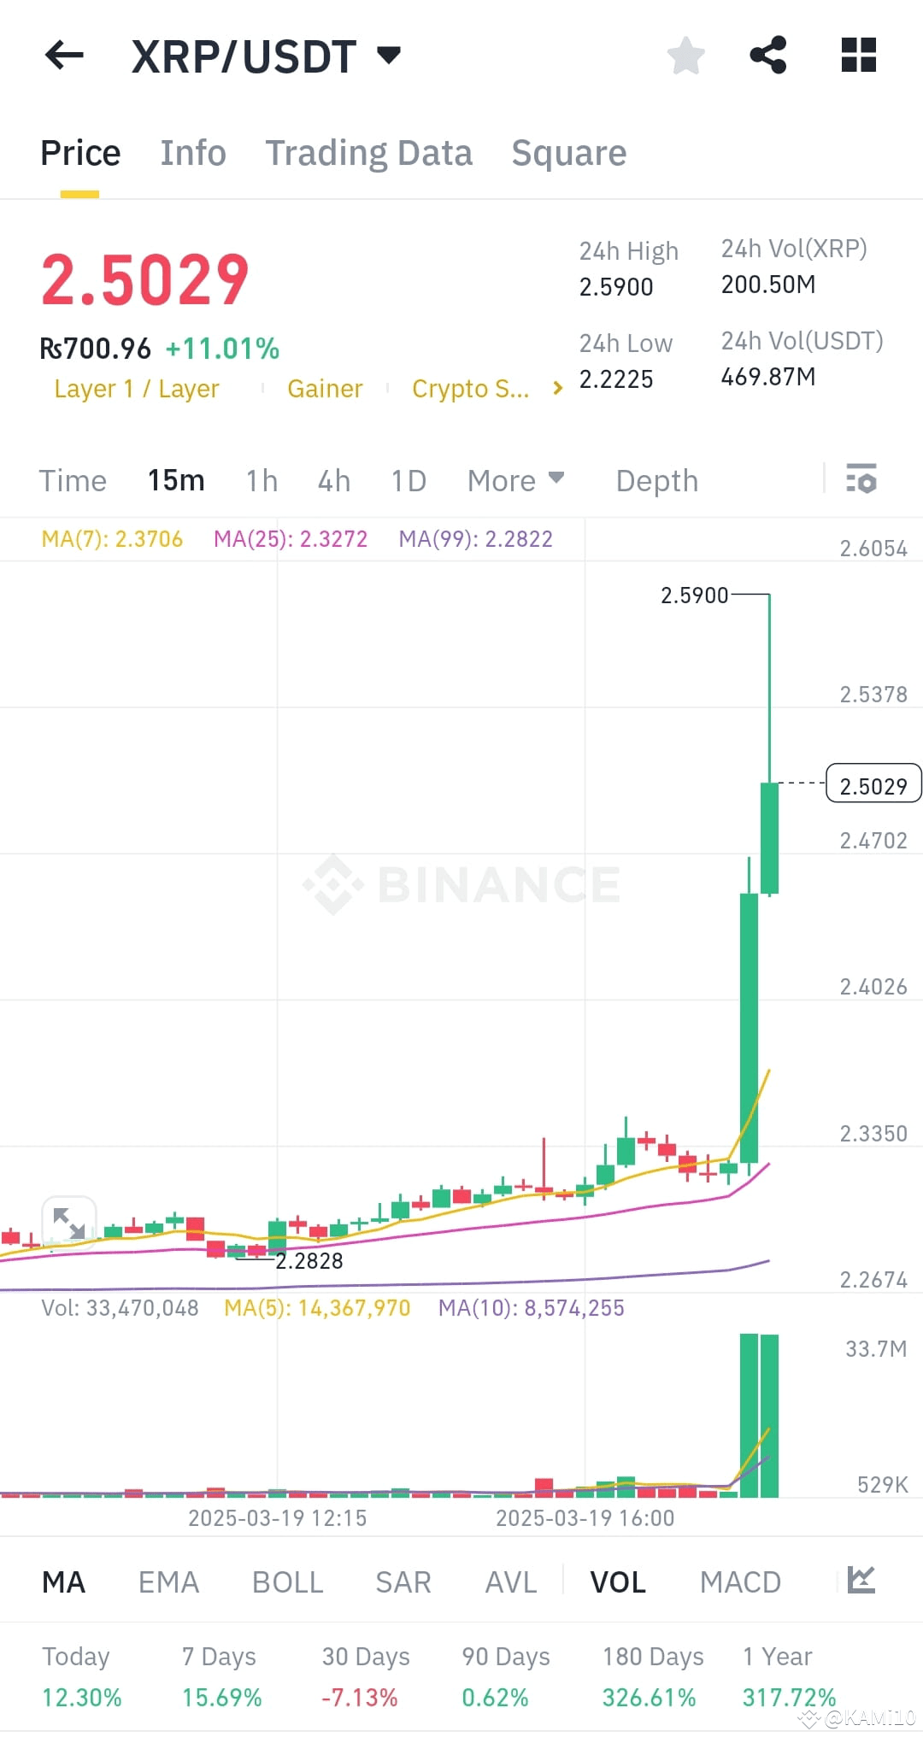The width and height of the screenshot is (923, 1737).
Task: Switch to the Trading Data tab
Action: (x=369, y=152)
